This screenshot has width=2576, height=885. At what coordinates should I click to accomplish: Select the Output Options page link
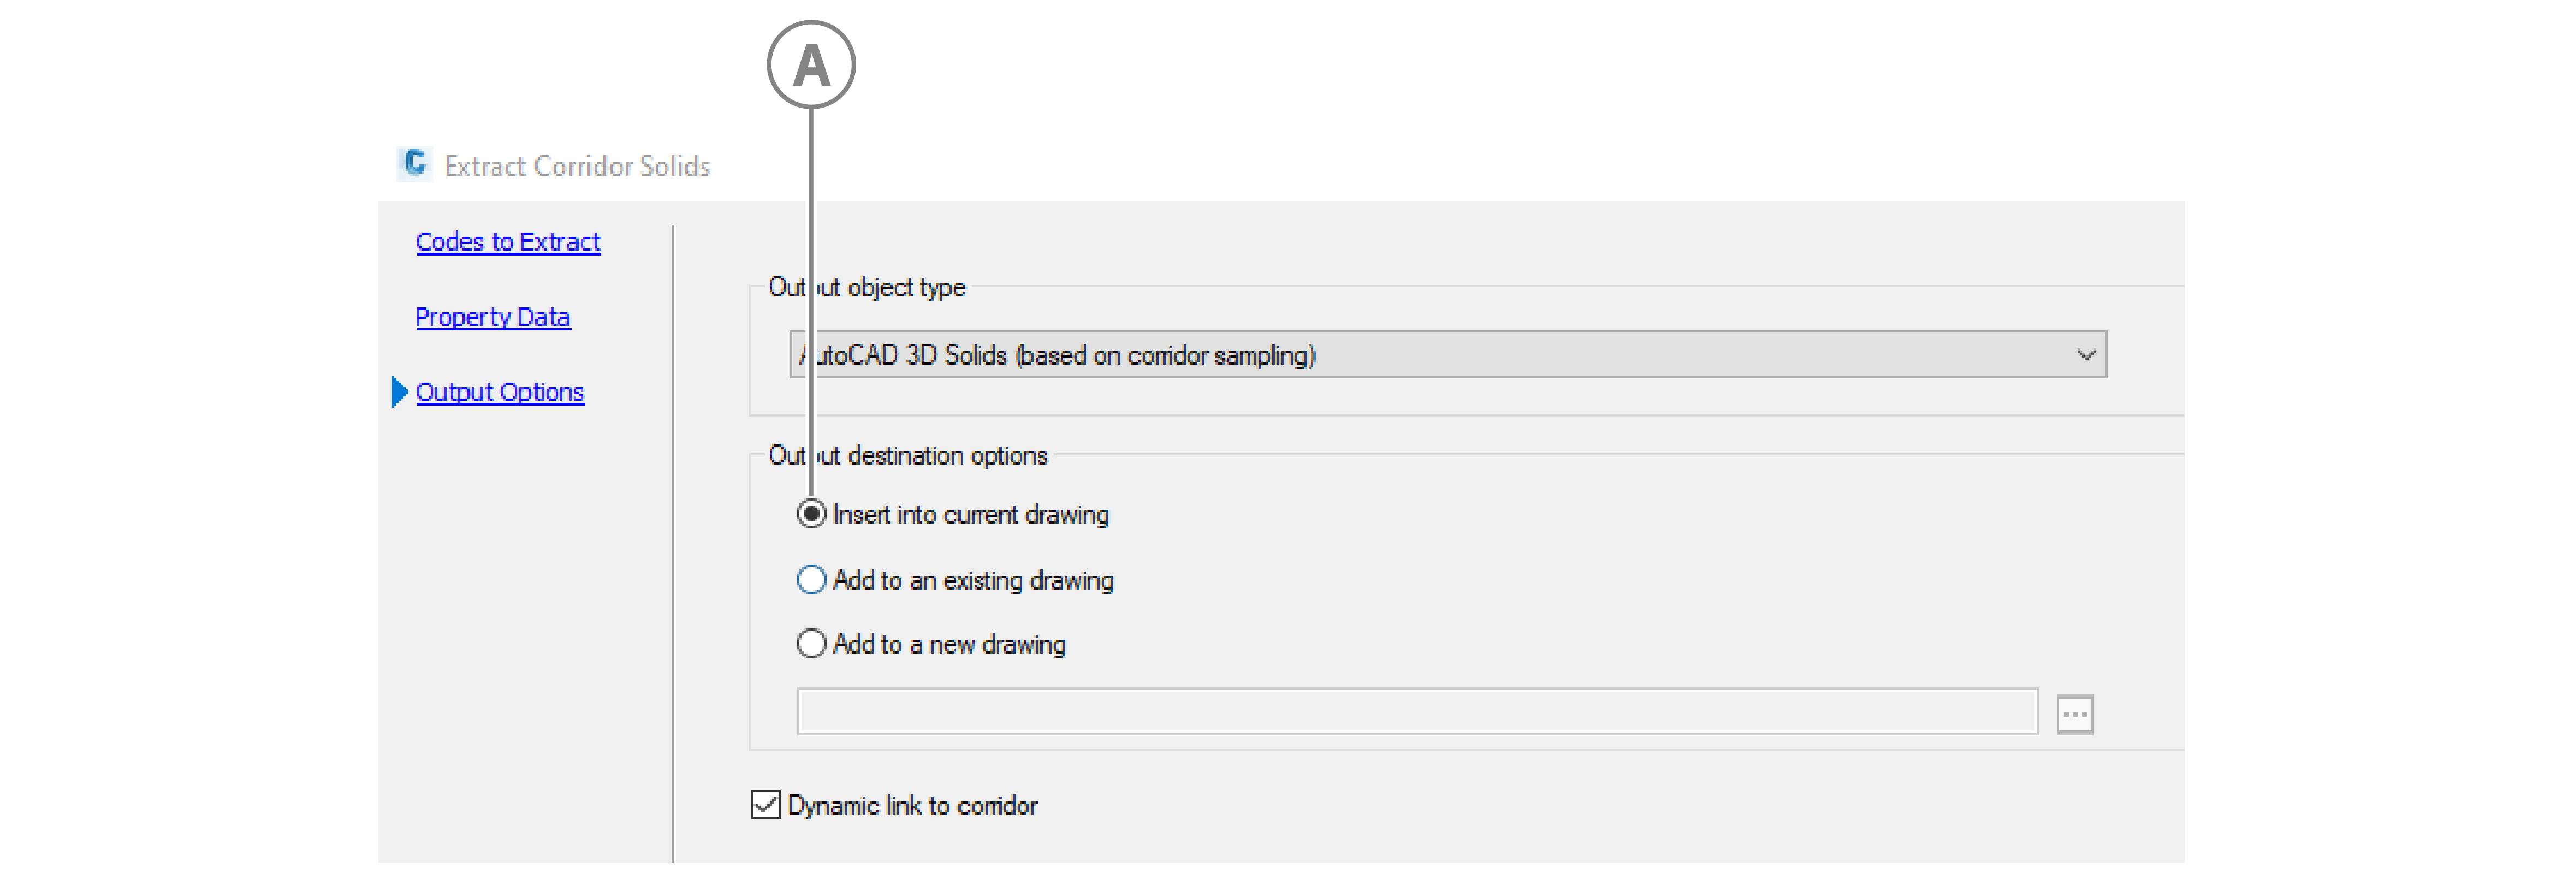tap(500, 392)
